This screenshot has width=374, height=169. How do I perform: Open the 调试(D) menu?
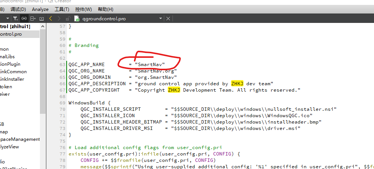click(18, 9)
